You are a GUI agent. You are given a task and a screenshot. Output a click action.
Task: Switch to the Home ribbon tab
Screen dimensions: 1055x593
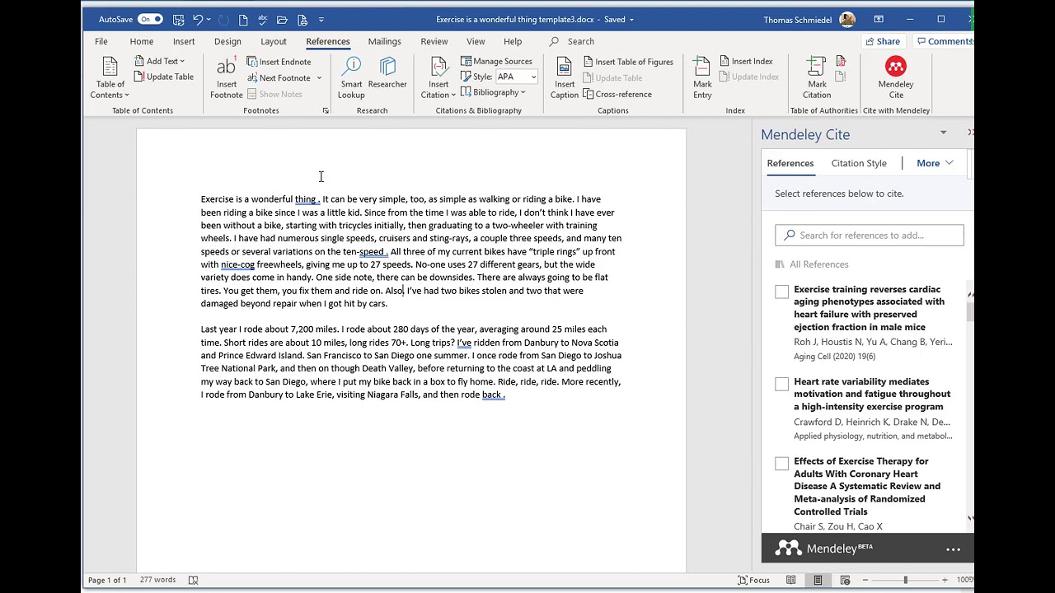(142, 41)
